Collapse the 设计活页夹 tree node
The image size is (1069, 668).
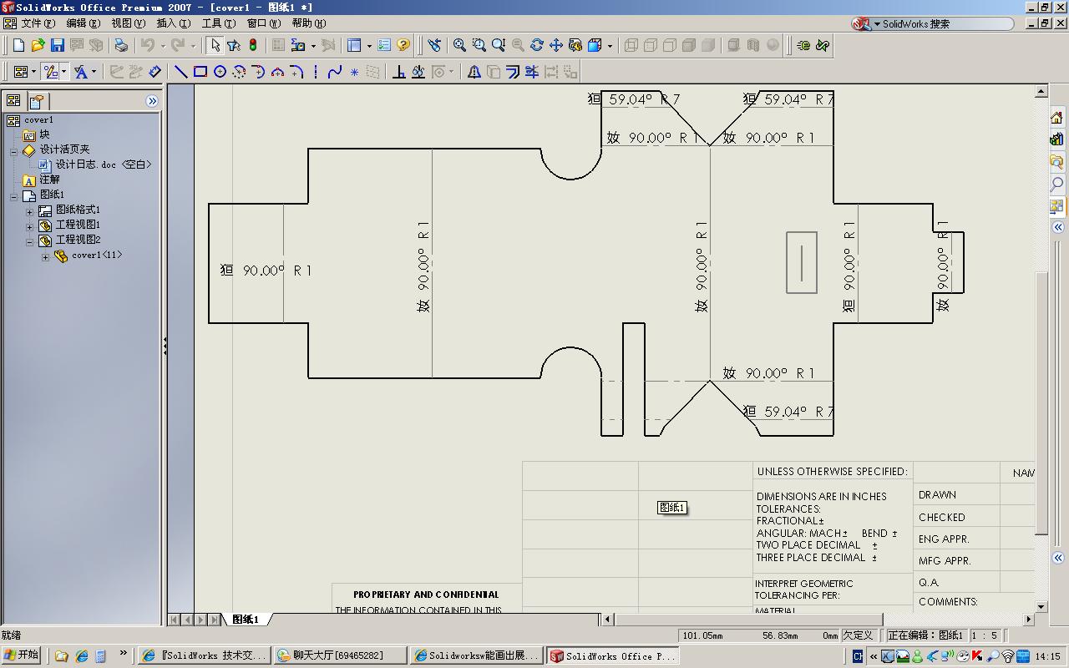(x=14, y=150)
